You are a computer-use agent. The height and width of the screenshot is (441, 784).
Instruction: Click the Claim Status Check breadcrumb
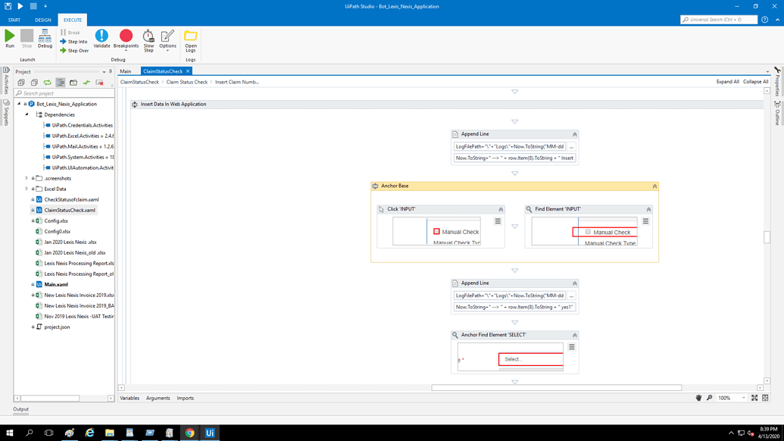coord(186,82)
